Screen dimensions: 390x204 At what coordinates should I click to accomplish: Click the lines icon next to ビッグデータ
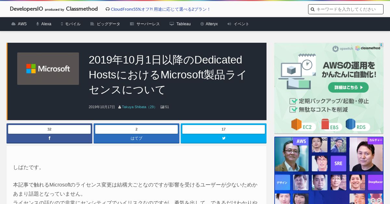(x=92, y=24)
